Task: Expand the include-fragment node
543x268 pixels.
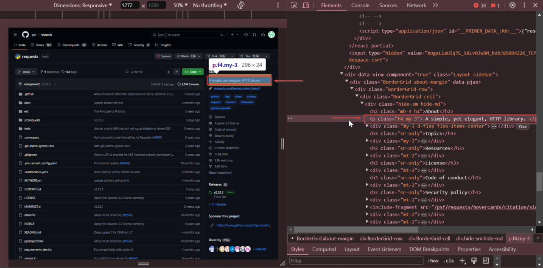Action: tap(367, 207)
